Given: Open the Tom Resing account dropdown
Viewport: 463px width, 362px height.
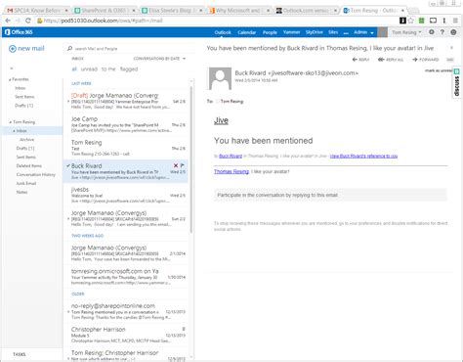Looking at the screenshot, I should coord(406,32).
